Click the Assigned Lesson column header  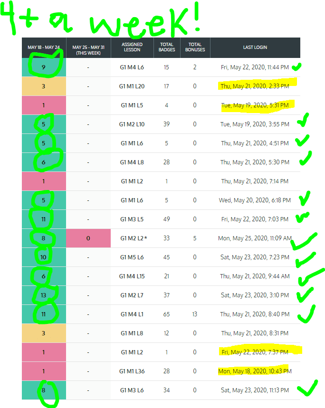click(132, 47)
